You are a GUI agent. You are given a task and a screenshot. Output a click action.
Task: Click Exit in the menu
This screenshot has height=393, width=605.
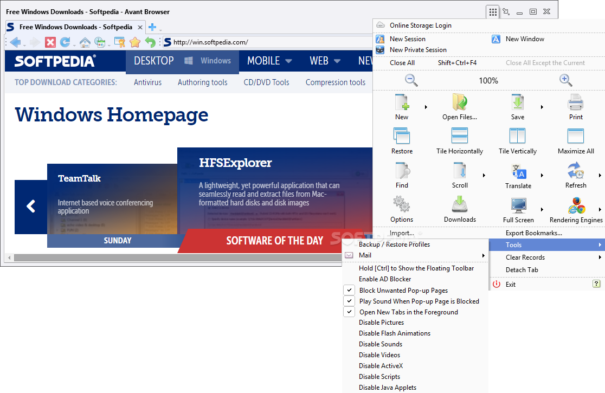tap(511, 284)
